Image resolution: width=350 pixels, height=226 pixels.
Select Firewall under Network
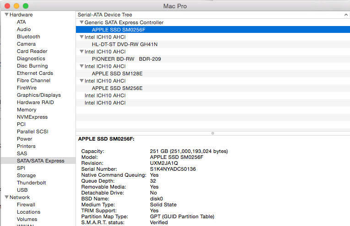point(26,205)
